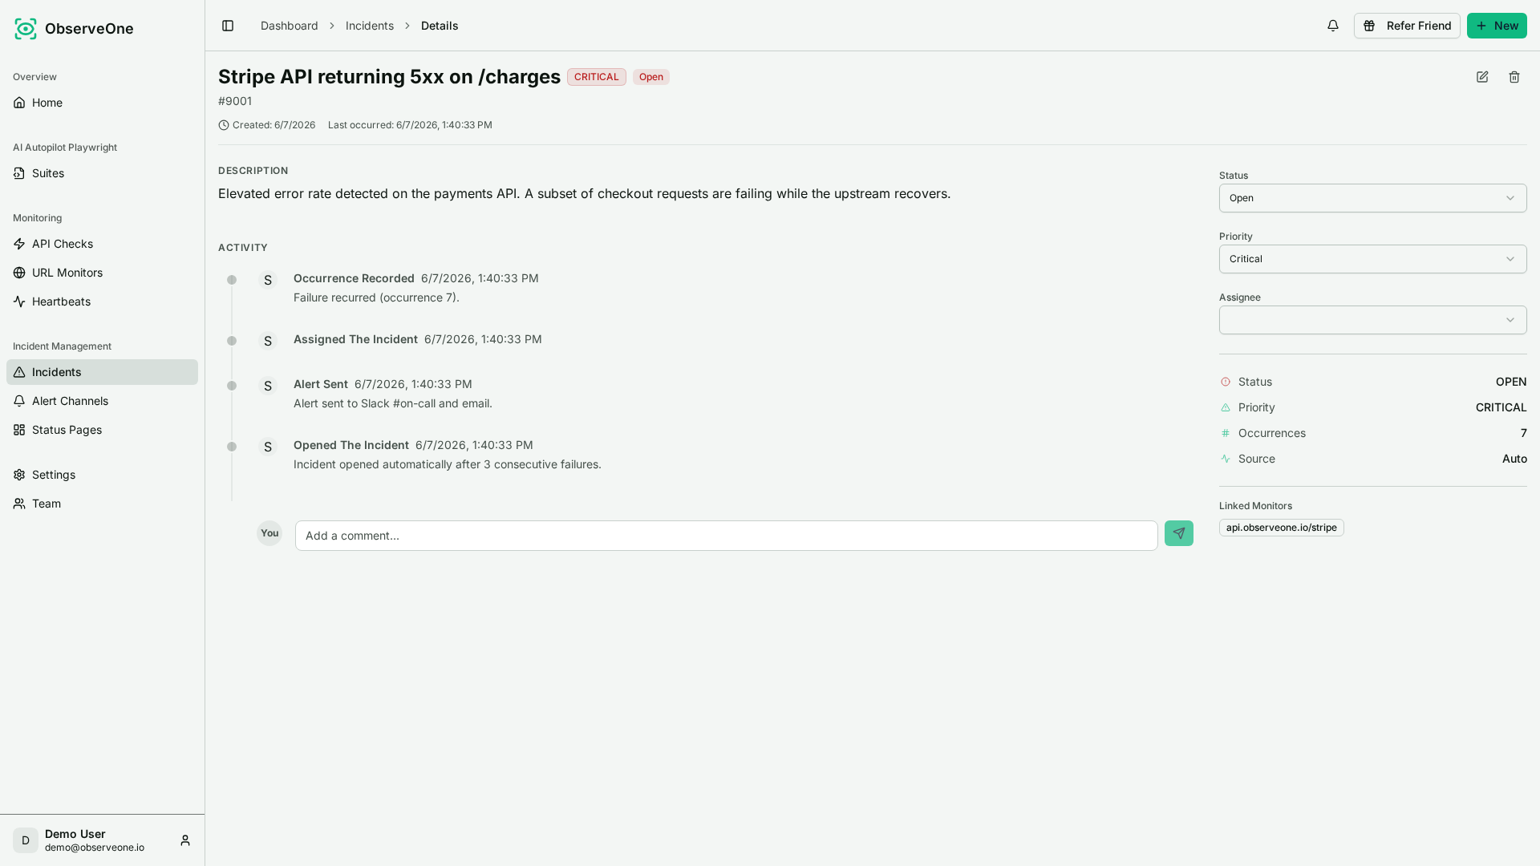Viewport: 1540px width, 866px height.
Task: Click the D avatar for Demo User
Action: (26, 840)
